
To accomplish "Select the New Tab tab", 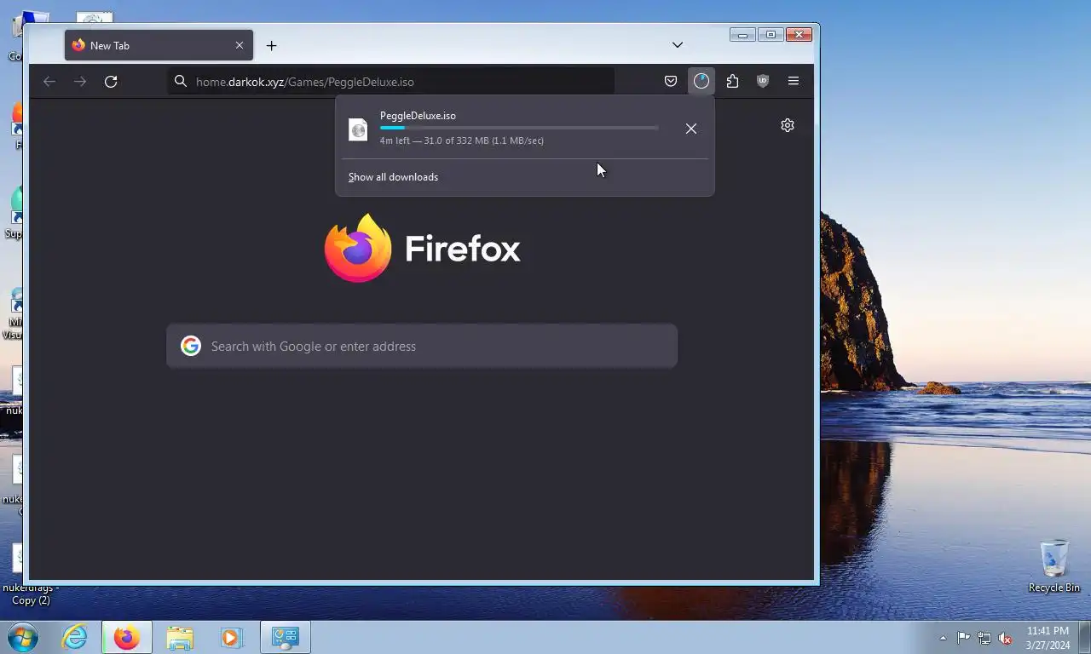I will click(159, 45).
